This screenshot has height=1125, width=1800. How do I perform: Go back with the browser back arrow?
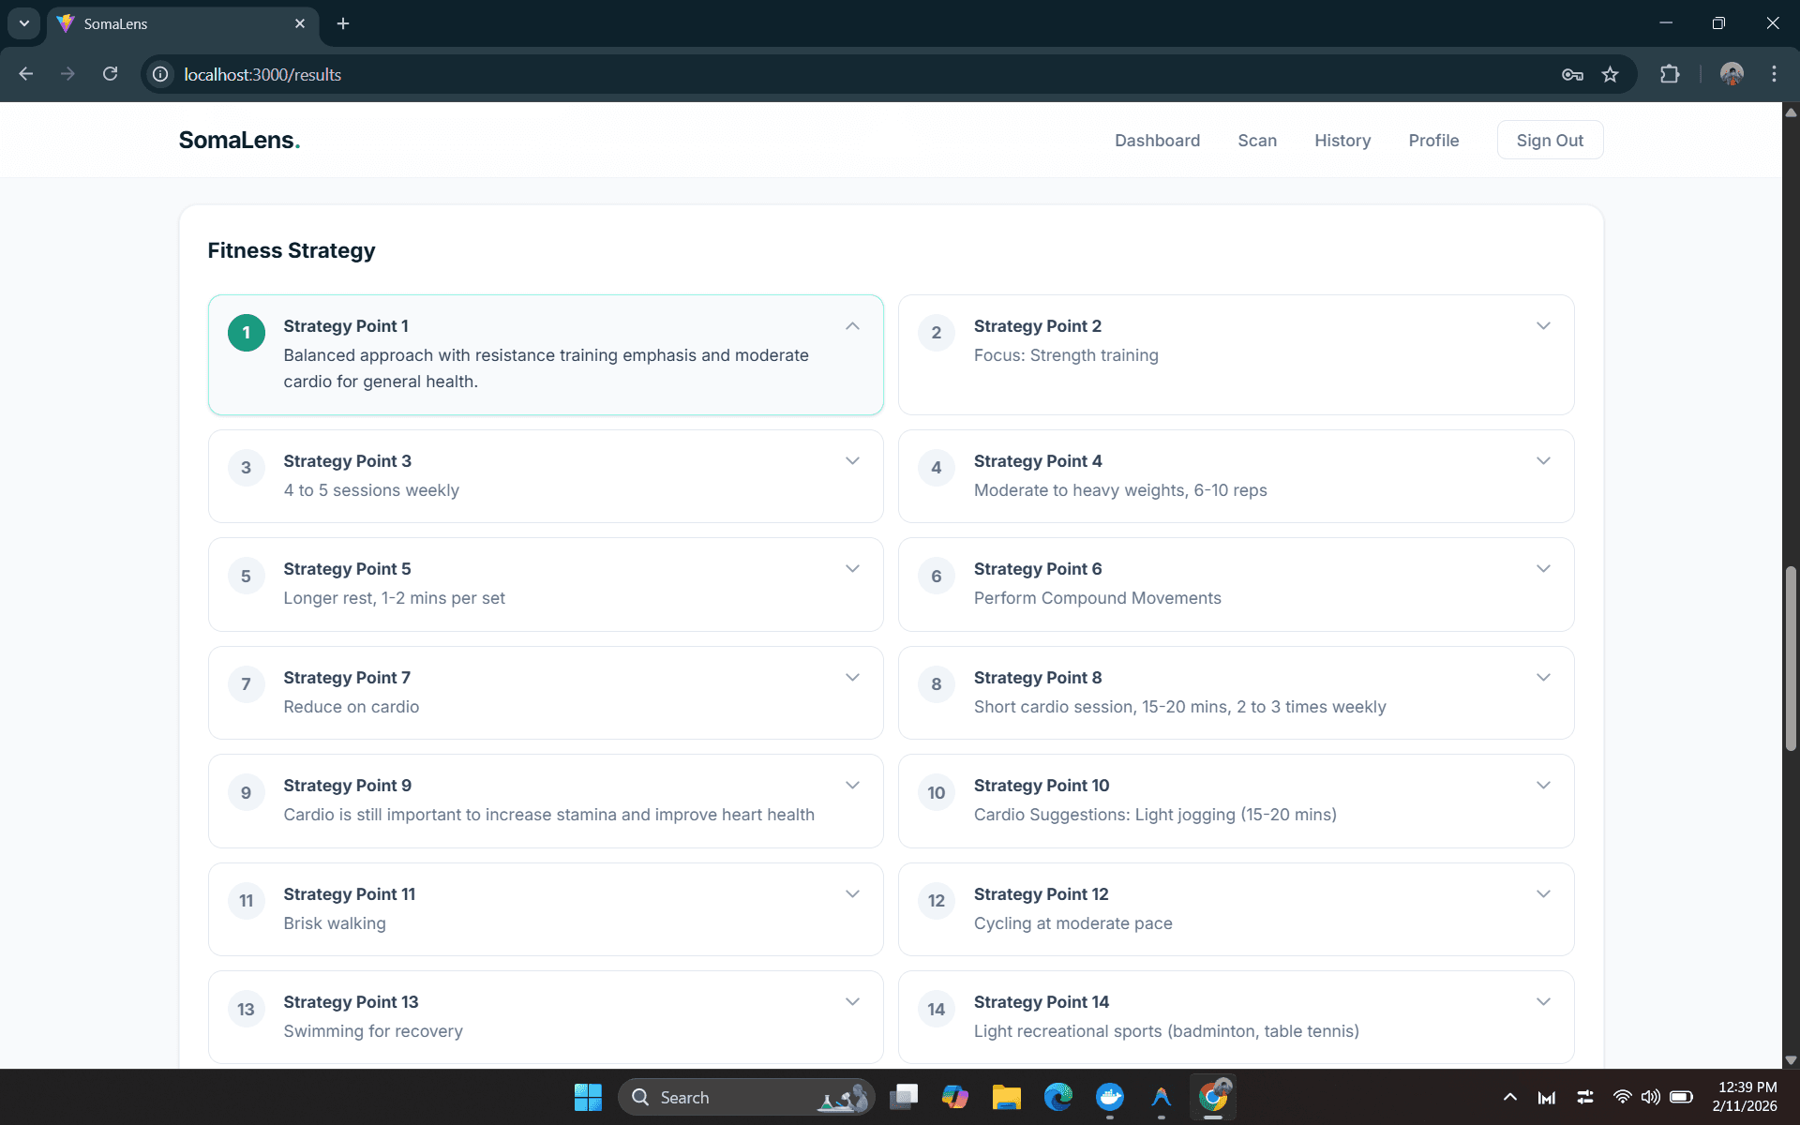pos(26,74)
